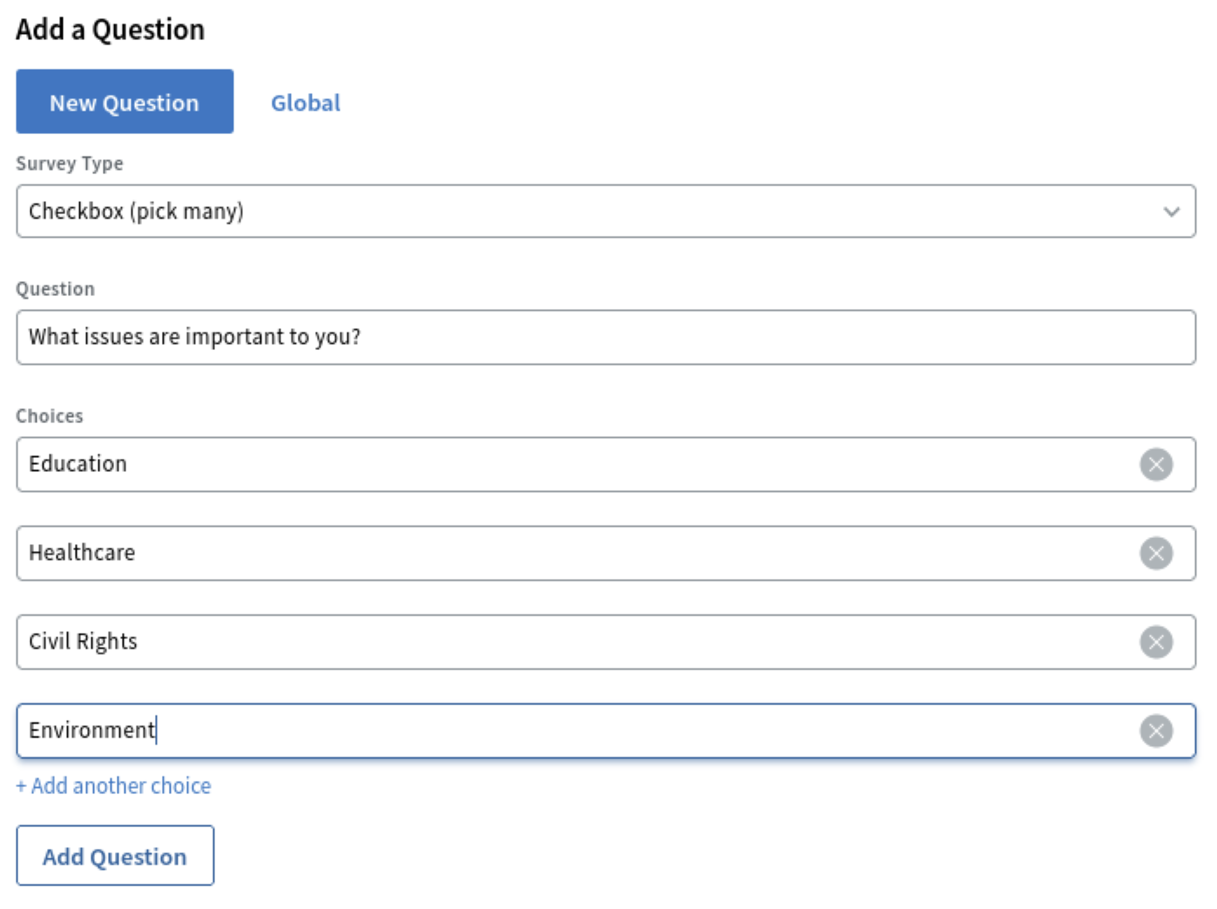The width and height of the screenshot is (1217, 909).
Task: Select the New Question tab
Action: click(124, 102)
